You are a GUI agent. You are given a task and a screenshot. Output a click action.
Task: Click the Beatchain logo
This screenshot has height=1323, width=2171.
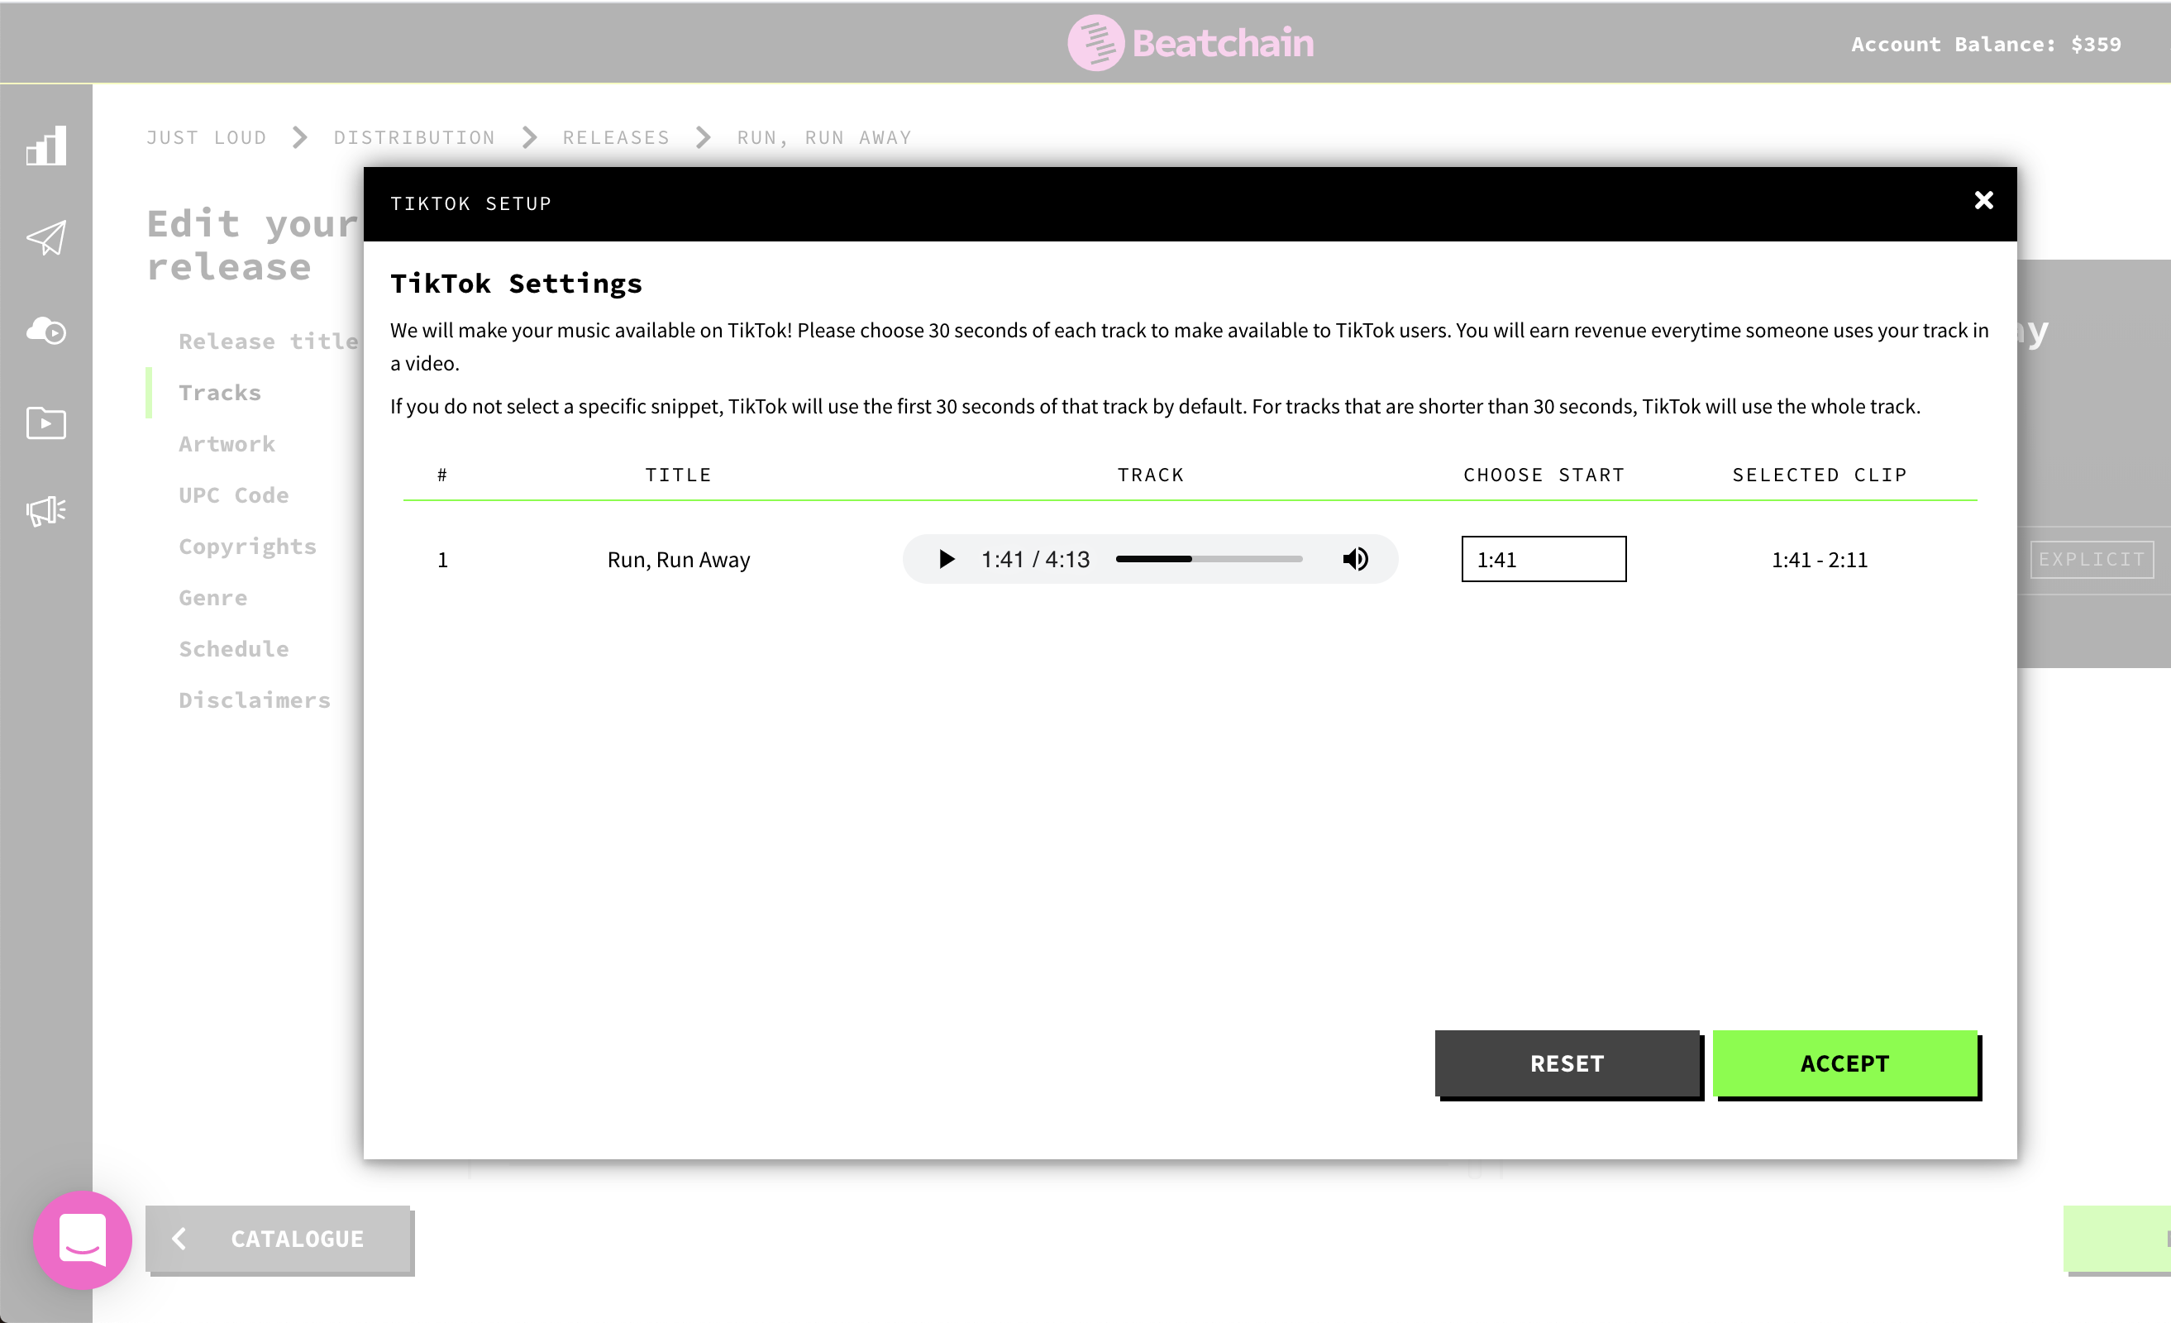tap(1190, 42)
